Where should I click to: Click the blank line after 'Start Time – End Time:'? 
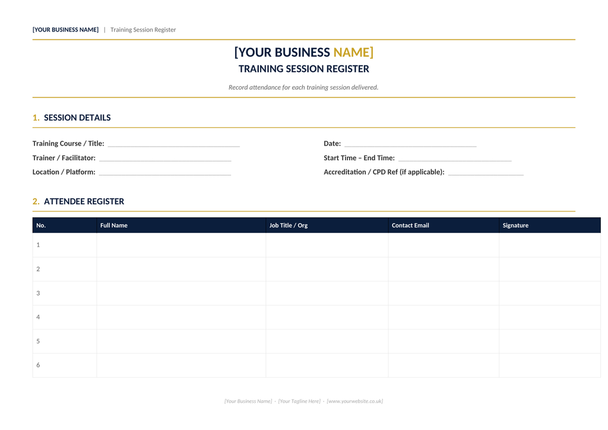455,159
